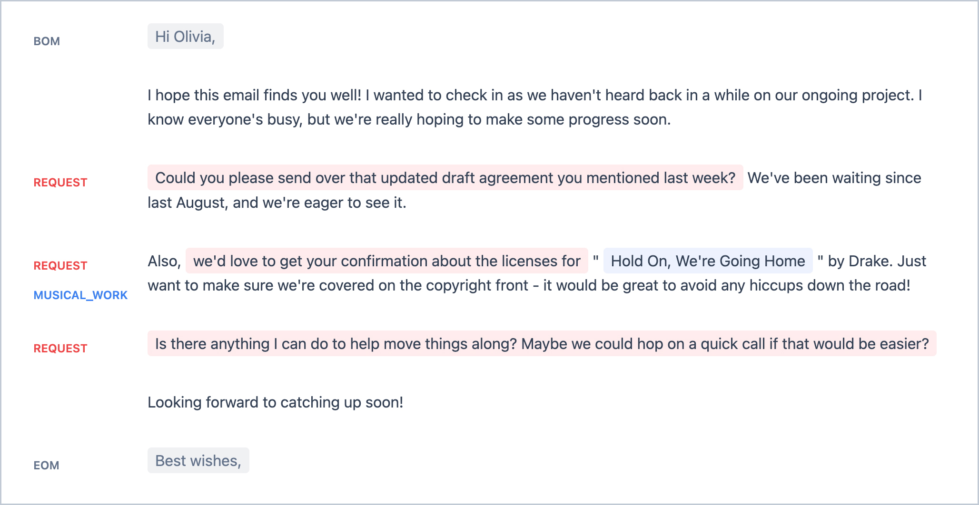Click the REQUEST label beside the quick call sentence
Viewport: 979px width, 505px height.
(60, 349)
